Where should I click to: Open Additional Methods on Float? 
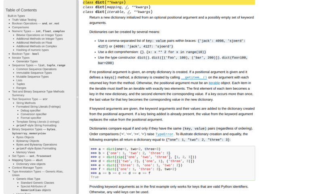click(34, 42)
